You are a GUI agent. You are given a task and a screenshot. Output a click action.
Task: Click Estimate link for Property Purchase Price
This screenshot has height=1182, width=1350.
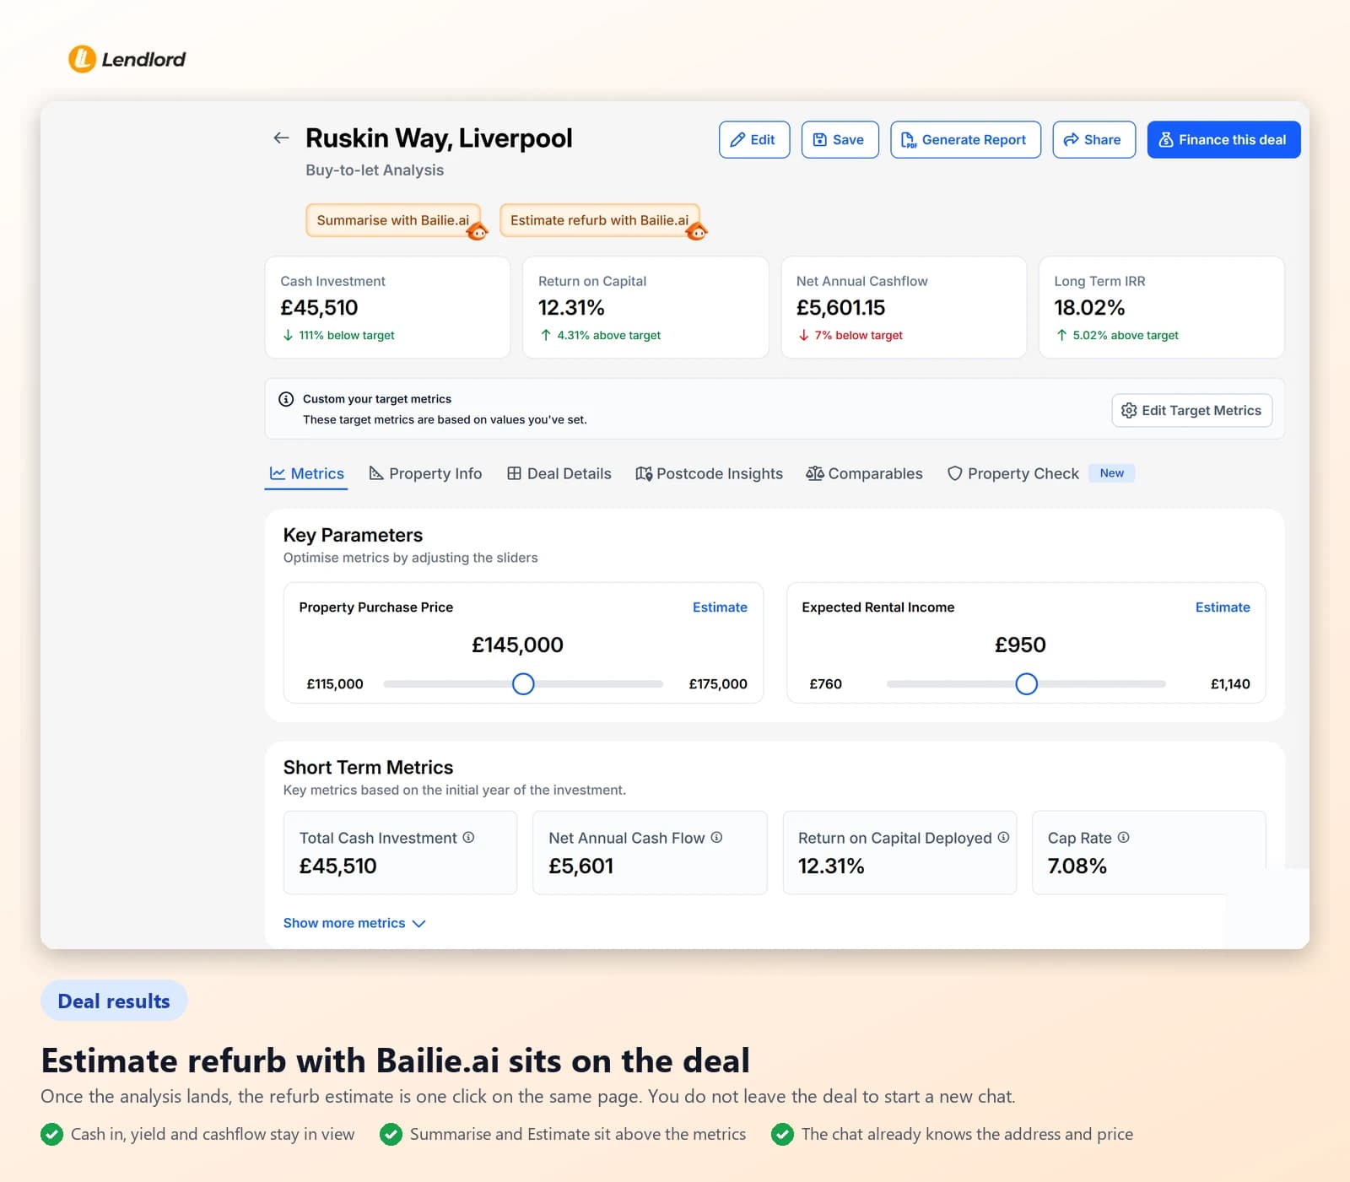coord(720,607)
